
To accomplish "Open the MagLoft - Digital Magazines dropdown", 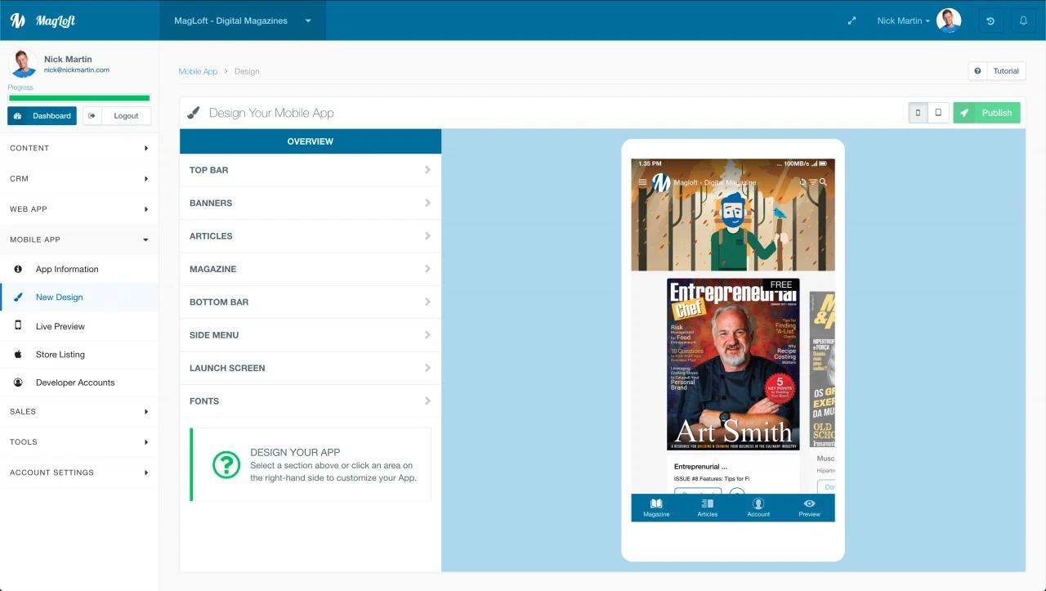I will [x=242, y=20].
